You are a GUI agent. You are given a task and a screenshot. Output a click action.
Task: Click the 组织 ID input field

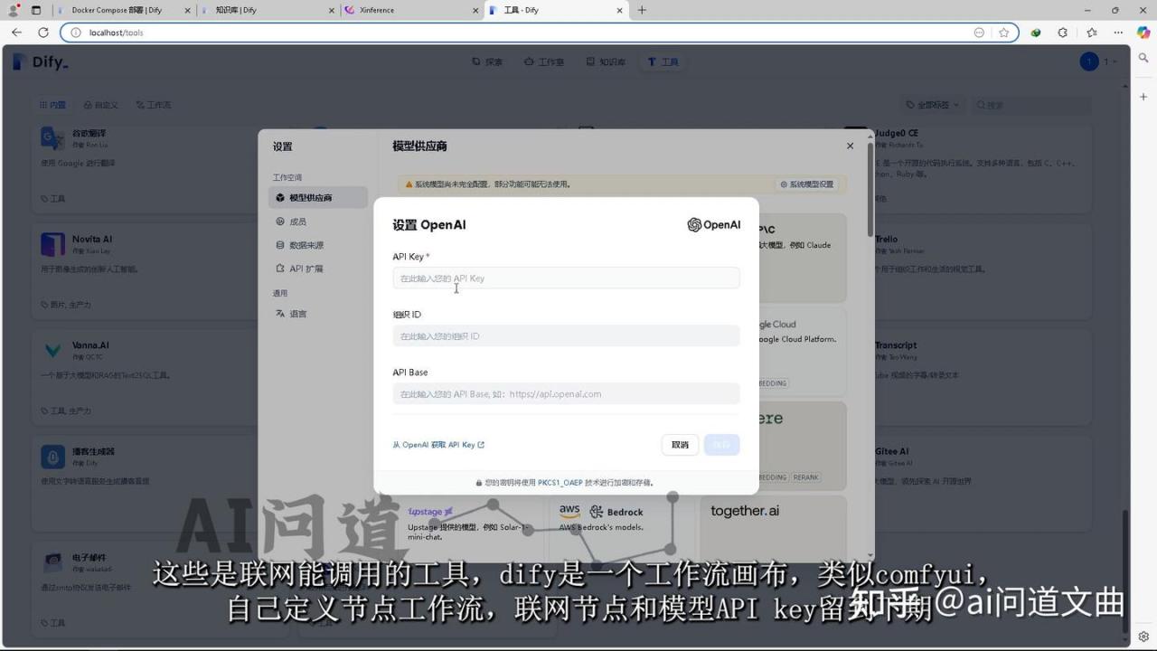pyautogui.click(x=566, y=336)
